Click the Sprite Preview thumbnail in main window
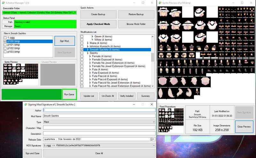The height and width of the screenshot is (158, 256). (x=20, y=74)
